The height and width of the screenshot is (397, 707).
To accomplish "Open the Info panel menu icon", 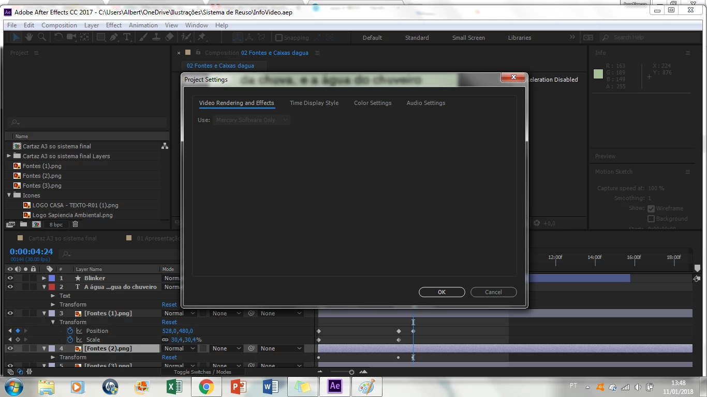I will [x=688, y=53].
